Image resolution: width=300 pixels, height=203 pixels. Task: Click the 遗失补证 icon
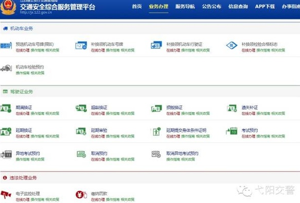click(232, 108)
